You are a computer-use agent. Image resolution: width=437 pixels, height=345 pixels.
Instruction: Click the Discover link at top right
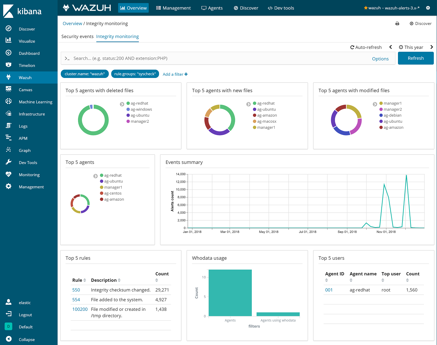point(421,24)
